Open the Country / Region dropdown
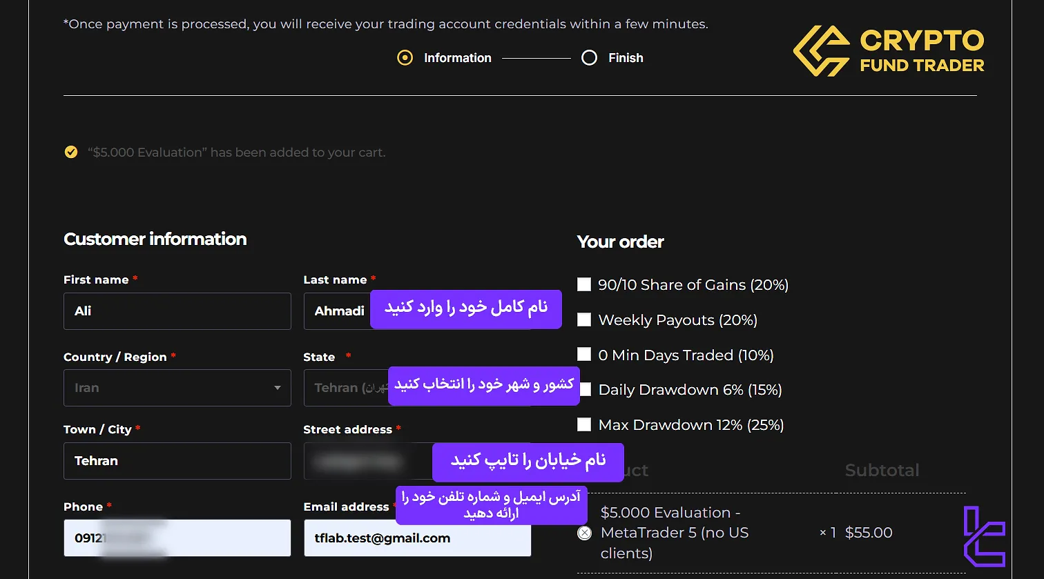The width and height of the screenshot is (1044, 579). (x=177, y=387)
